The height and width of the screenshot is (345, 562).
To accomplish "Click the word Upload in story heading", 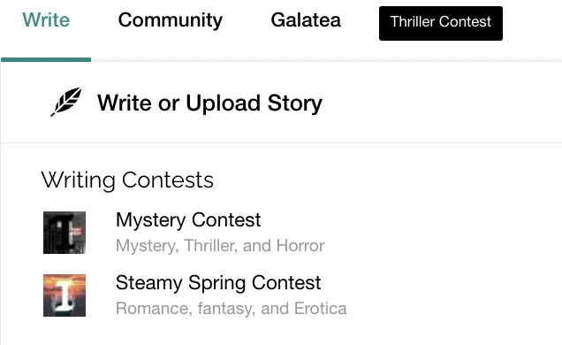I will [223, 104].
